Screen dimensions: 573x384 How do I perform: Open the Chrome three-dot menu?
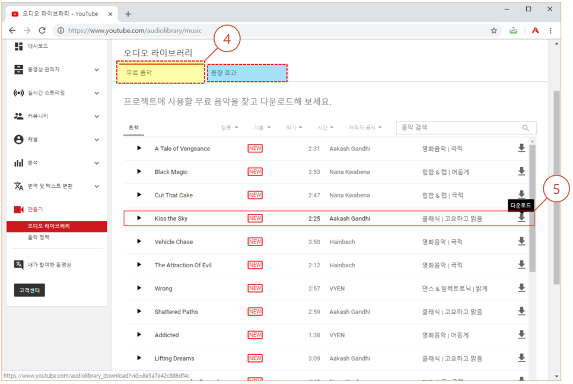point(550,31)
